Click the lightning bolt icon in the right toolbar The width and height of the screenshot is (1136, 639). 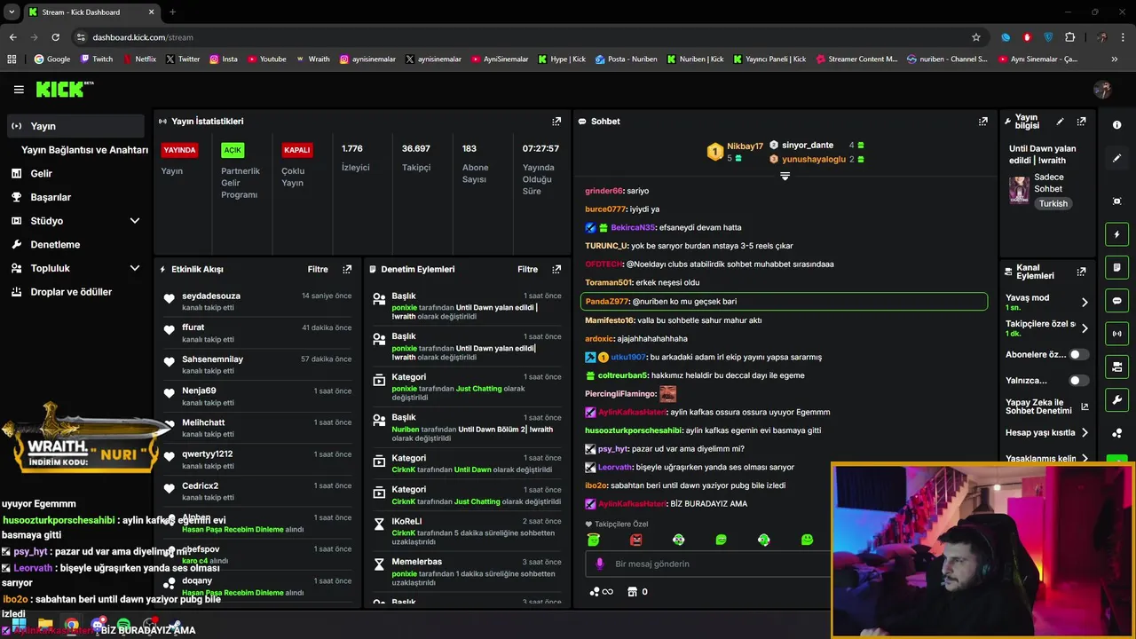(1116, 234)
